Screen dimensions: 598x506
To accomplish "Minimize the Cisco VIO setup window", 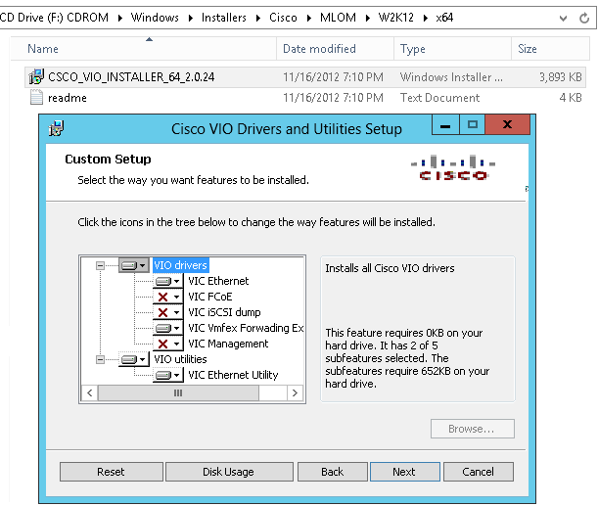I will [445, 125].
